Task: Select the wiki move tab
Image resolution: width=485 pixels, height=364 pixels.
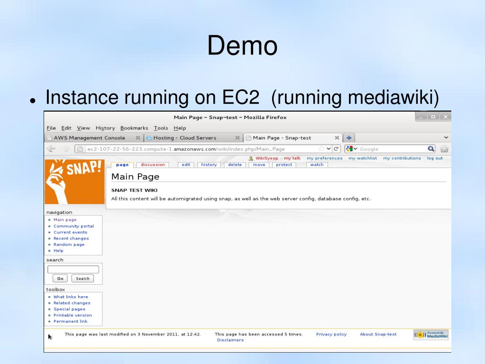Action: 259,165
